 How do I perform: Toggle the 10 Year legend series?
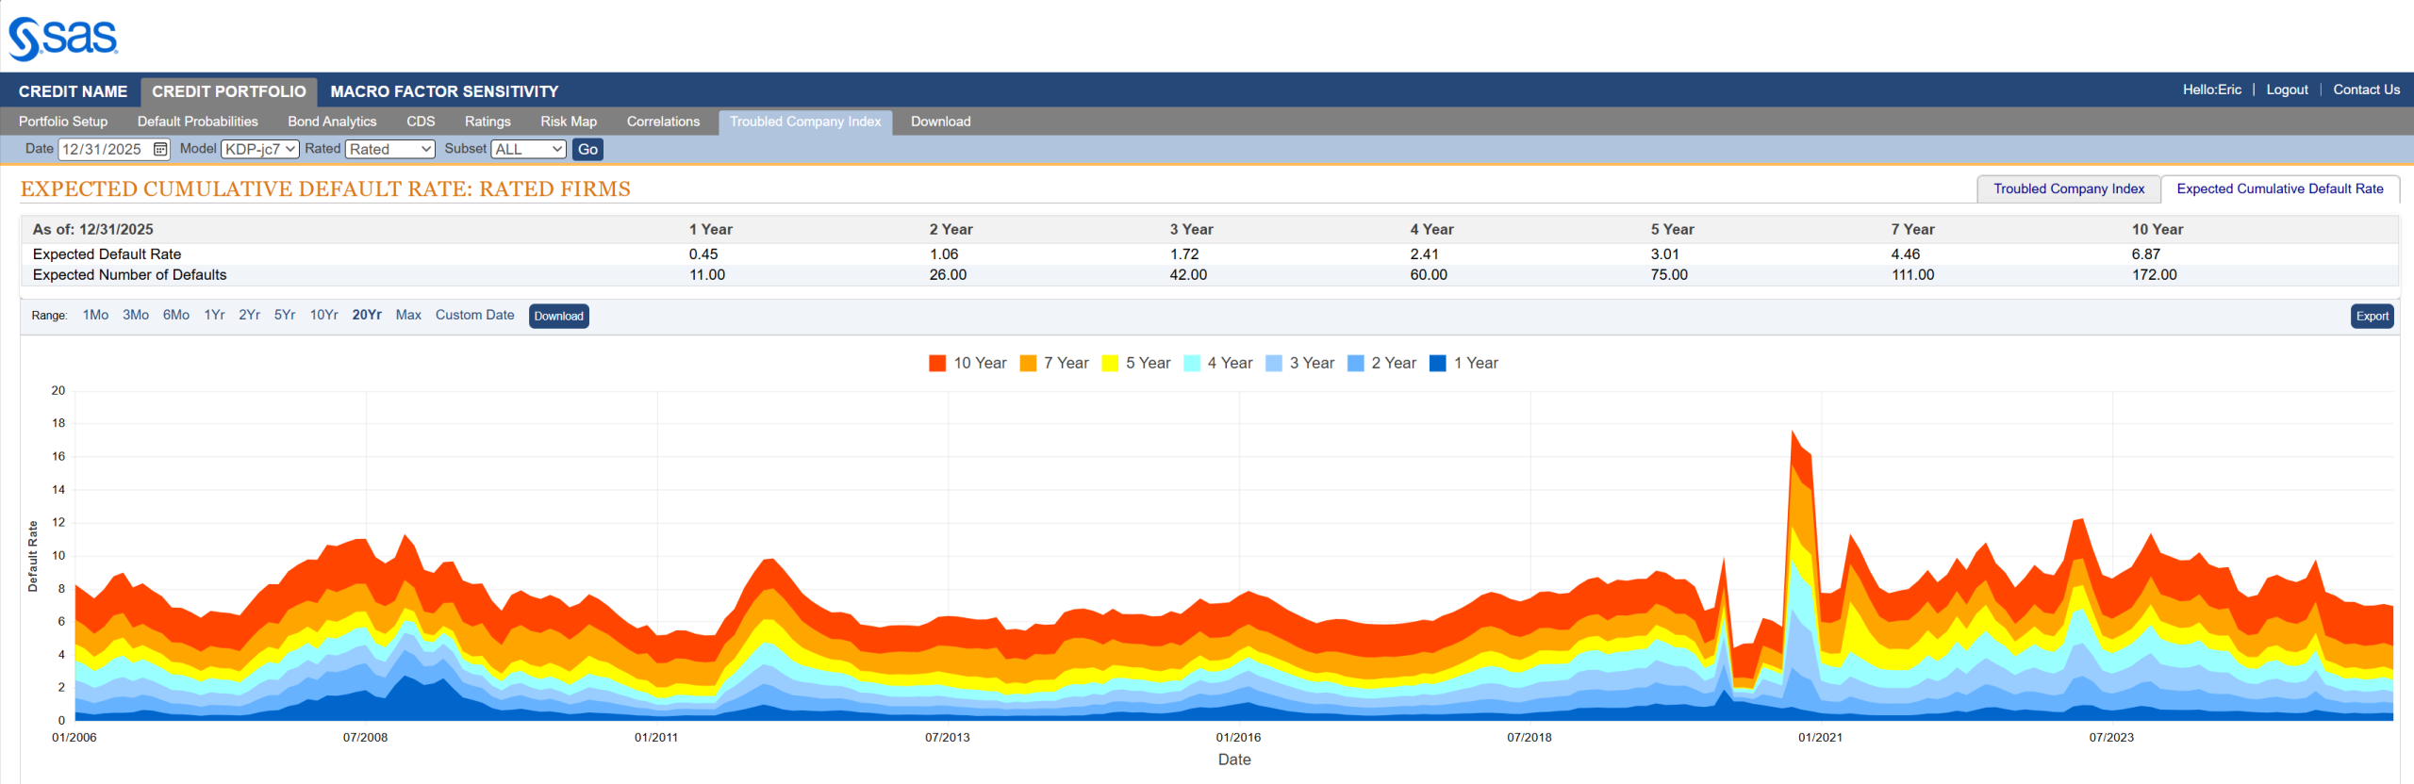967,364
